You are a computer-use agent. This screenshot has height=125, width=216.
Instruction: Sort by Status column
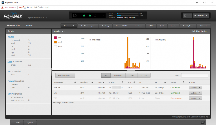[177, 82]
